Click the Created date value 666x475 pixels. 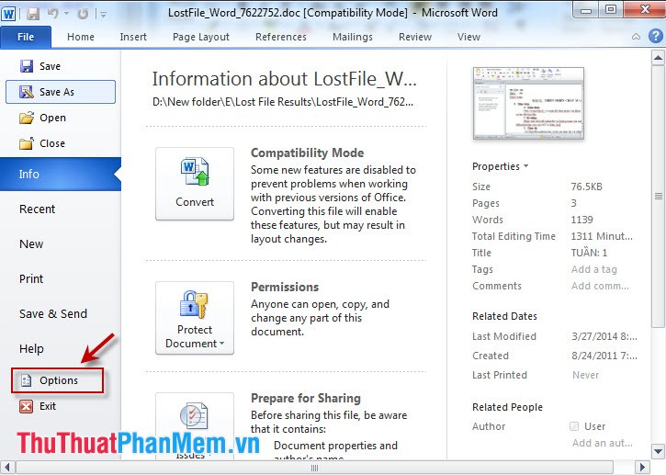604,356
